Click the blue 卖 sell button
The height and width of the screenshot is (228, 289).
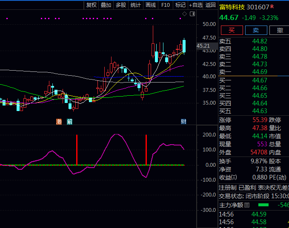point(256,30)
